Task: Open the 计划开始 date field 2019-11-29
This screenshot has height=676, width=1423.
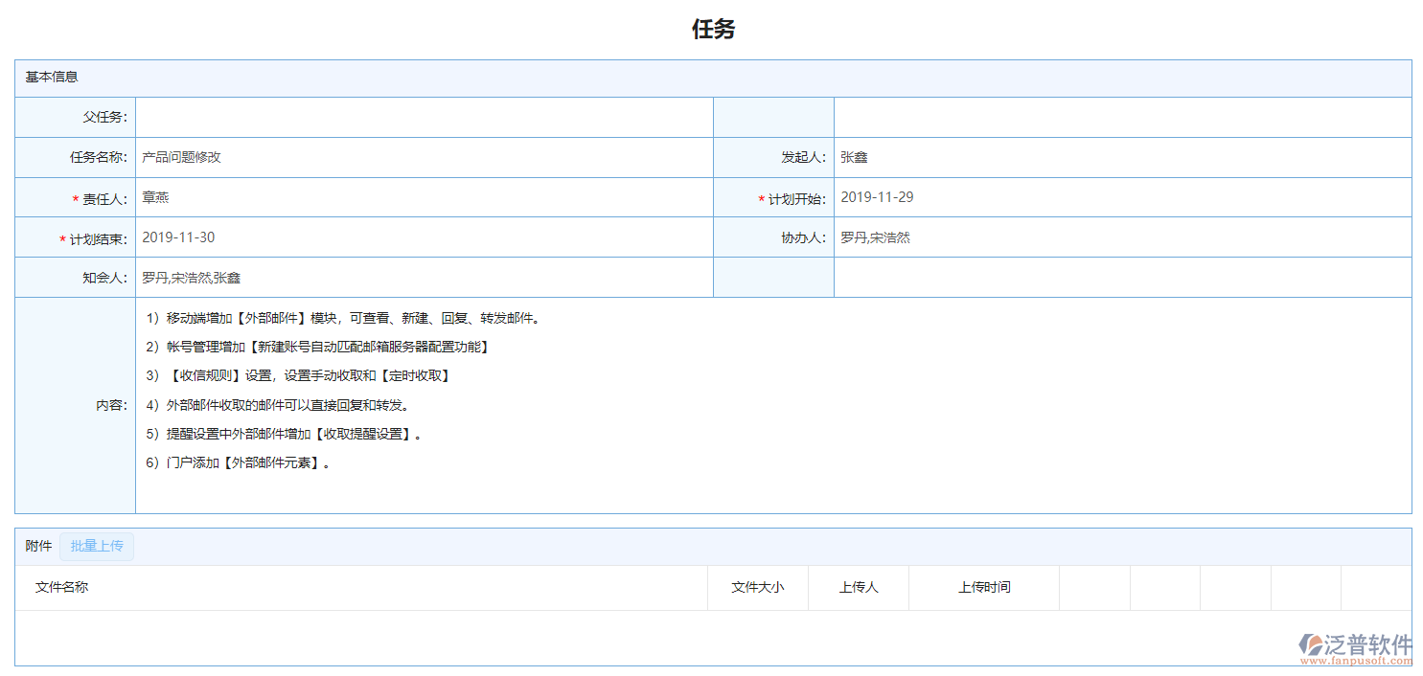Action: (x=1121, y=197)
